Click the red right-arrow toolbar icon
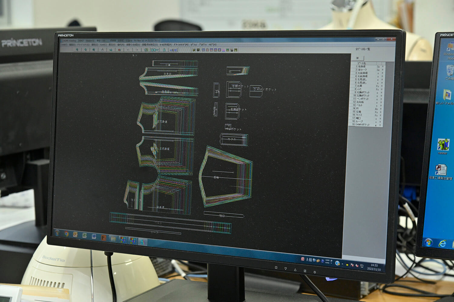454x302 pixels. pos(120,50)
